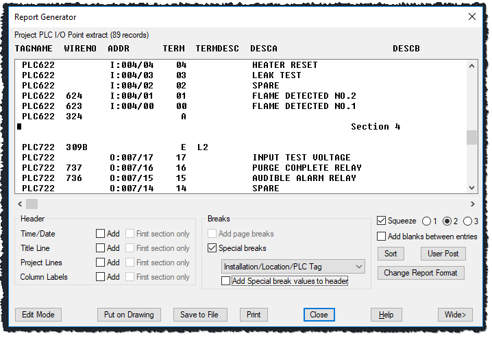The width and height of the screenshot is (492, 338).
Task: Click address O:007/14 SPARE row
Action: pos(241,189)
